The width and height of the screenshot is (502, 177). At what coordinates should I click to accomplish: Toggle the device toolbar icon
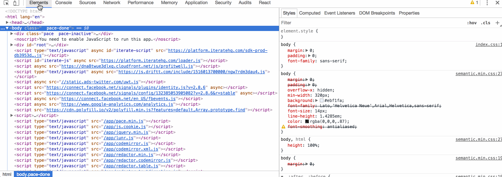pyautogui.click(x=16, y=3)
